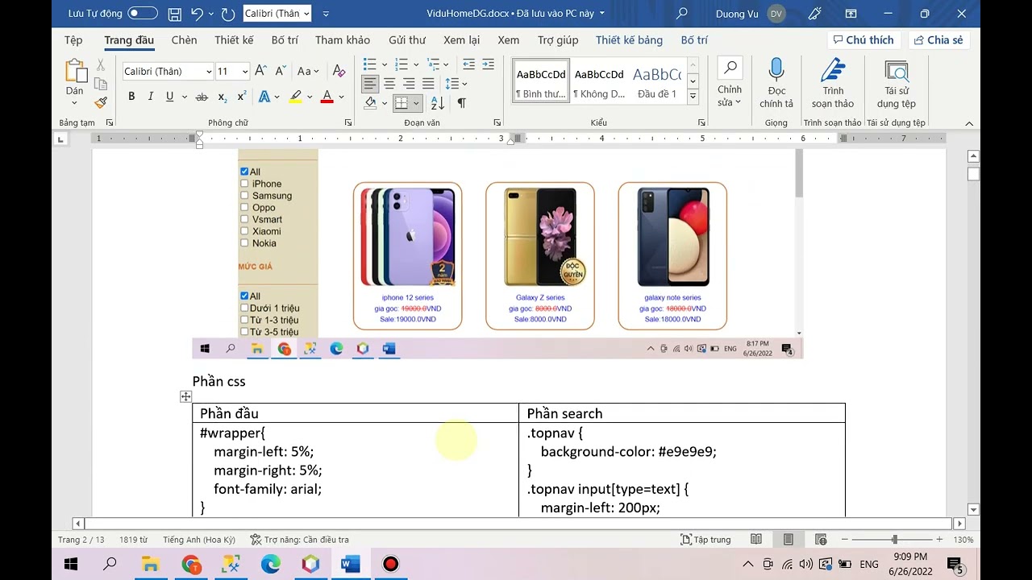Viewport: 1032px width, 580px height.
Task: Show paragraph marks icon
Action: [461, 103]
